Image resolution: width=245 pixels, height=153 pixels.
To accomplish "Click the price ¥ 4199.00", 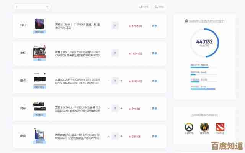I will (135, 81).
